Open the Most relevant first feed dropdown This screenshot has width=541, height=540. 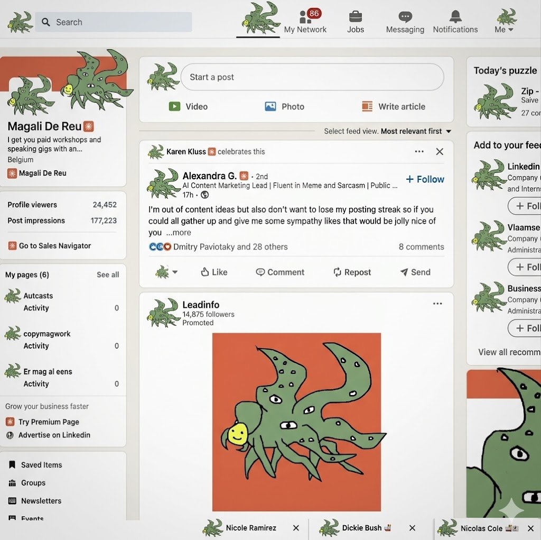(x=416, y=131)
